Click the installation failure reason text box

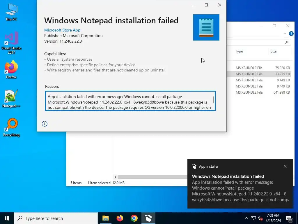[x=130, y=101]
